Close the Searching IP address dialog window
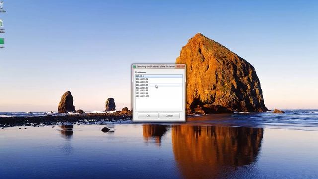The width and height of the screenshot is (318, 179). (x=180, y=66)
